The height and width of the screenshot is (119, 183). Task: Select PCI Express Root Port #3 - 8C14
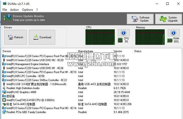point(41,108)
